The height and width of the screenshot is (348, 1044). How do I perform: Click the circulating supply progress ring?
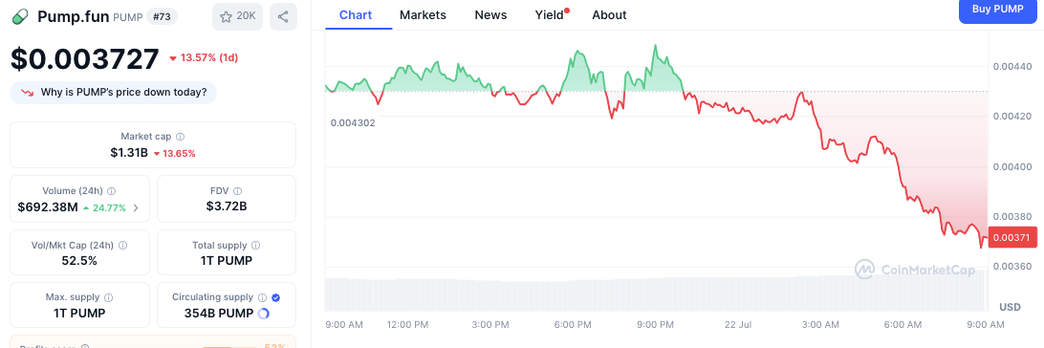click(262, 314)
